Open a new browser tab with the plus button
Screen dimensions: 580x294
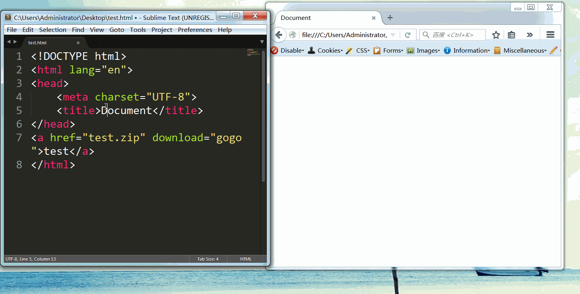[x=390, y=18]
